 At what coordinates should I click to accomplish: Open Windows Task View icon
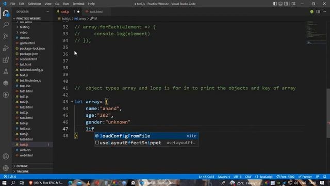pos(22,182)
